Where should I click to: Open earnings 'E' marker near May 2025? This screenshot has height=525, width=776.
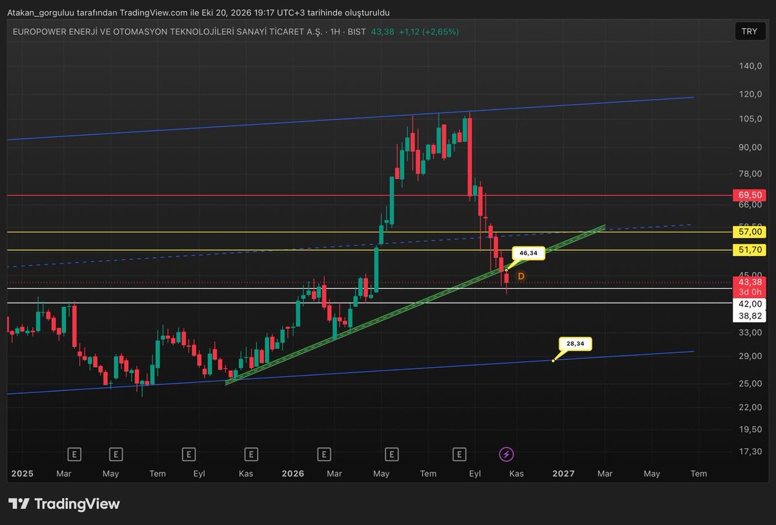coord(116,454)
